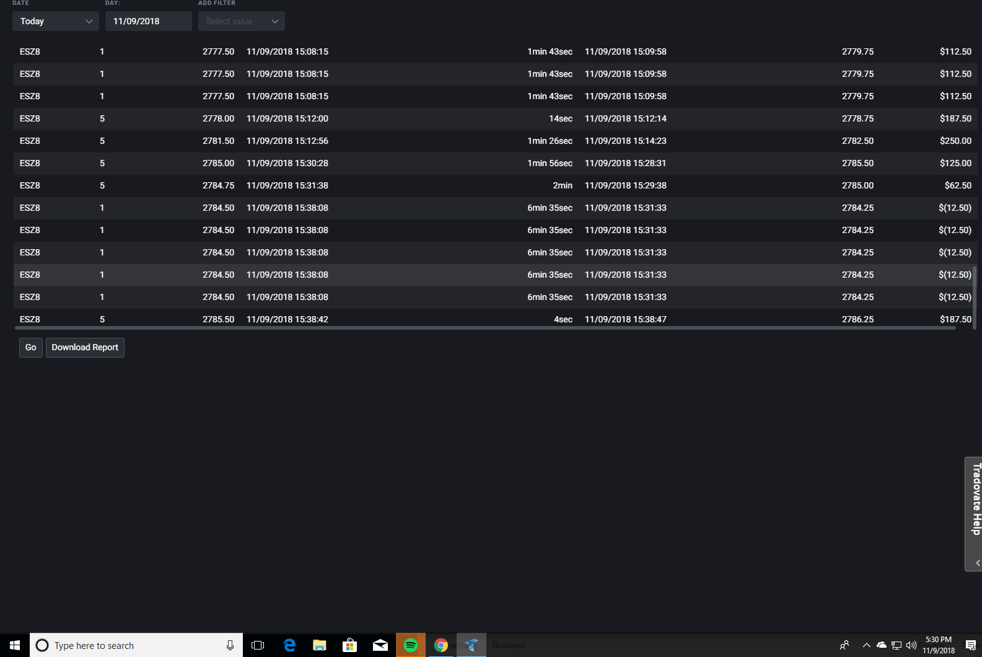
Task: Open the Today date range dropdown
Action: tap(56, 21)
